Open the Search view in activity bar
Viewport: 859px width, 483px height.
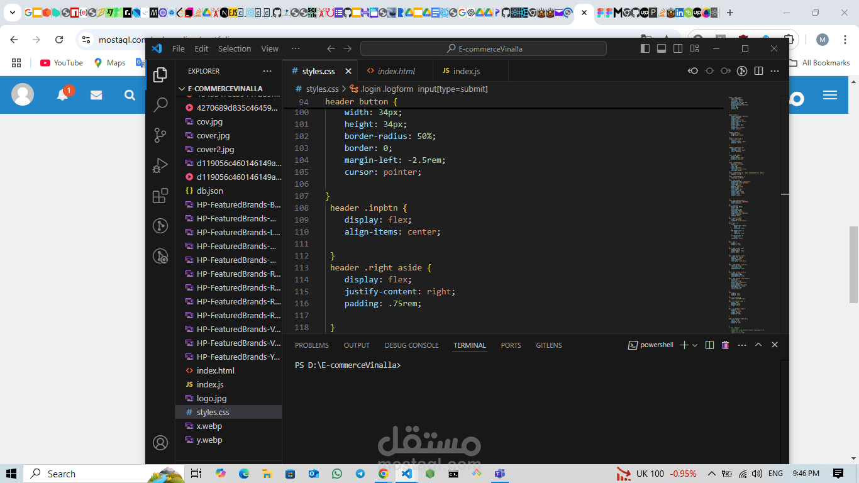click(160, 104)
